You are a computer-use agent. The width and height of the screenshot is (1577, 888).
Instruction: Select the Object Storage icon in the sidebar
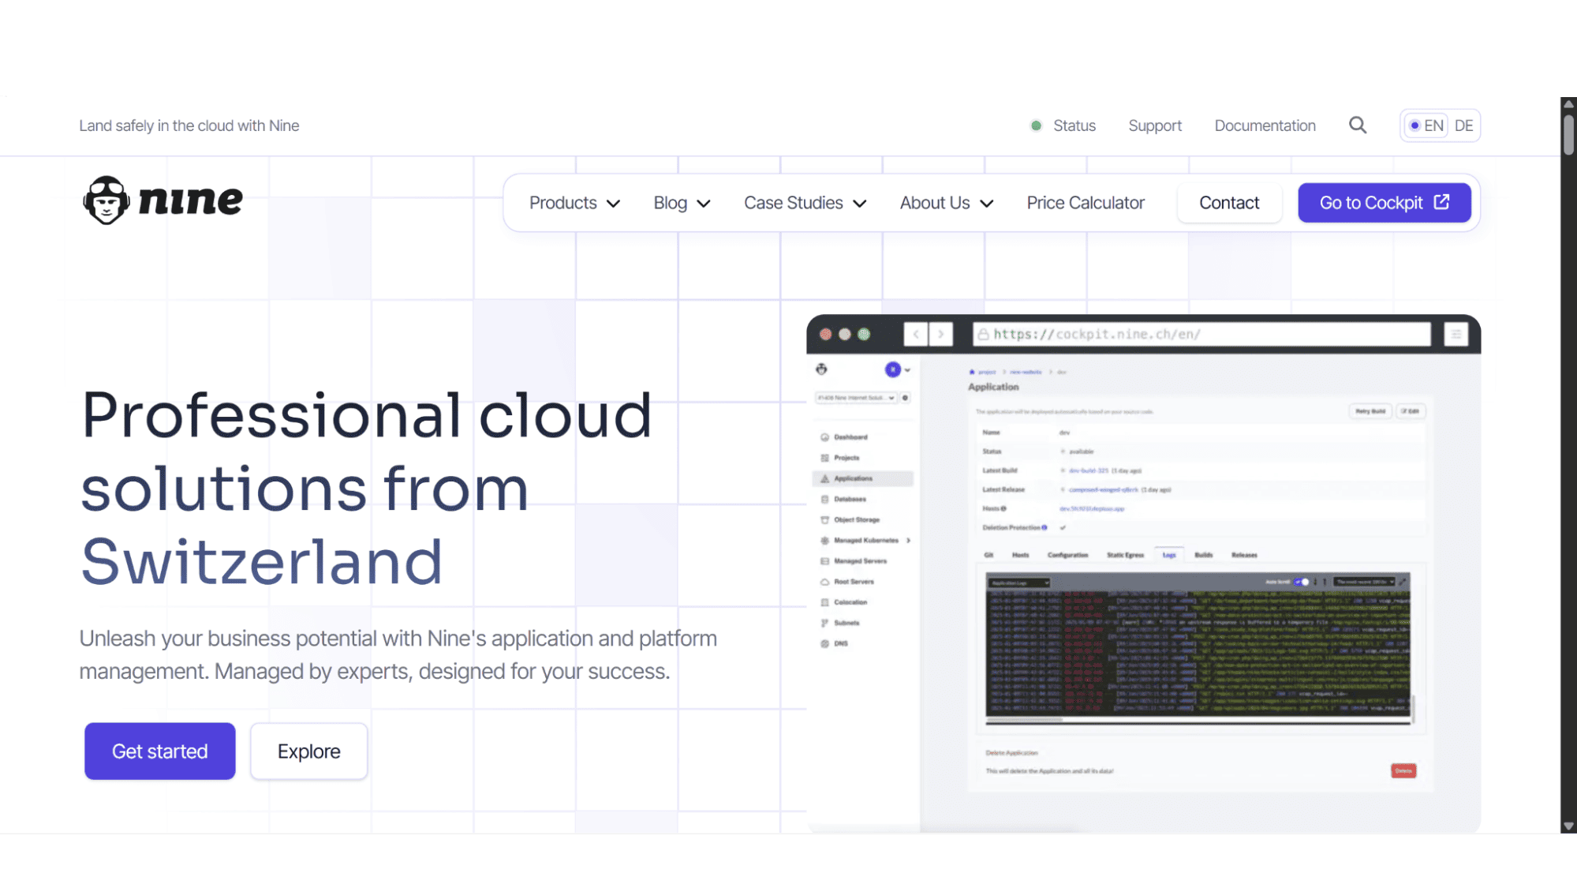pyautogui.click(x=824, y=519)
